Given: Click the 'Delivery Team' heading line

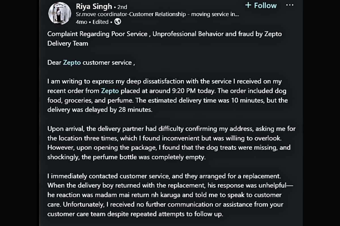Looking at the screenshot, I should tap(68, 43).
